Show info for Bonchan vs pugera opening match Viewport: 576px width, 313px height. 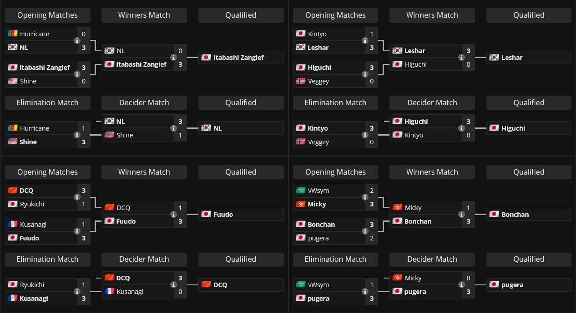click(x=365, y=231)
